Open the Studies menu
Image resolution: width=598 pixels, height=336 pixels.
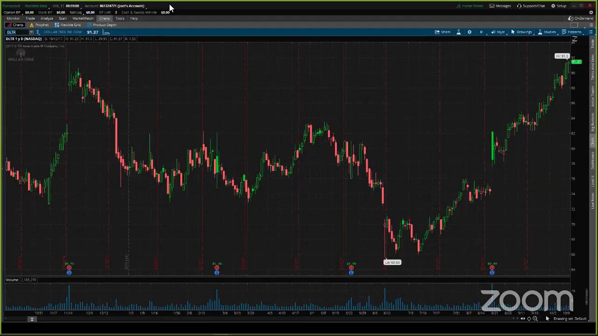point(547,32)
